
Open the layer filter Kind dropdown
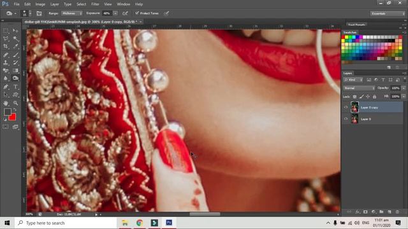pos(353,80)
